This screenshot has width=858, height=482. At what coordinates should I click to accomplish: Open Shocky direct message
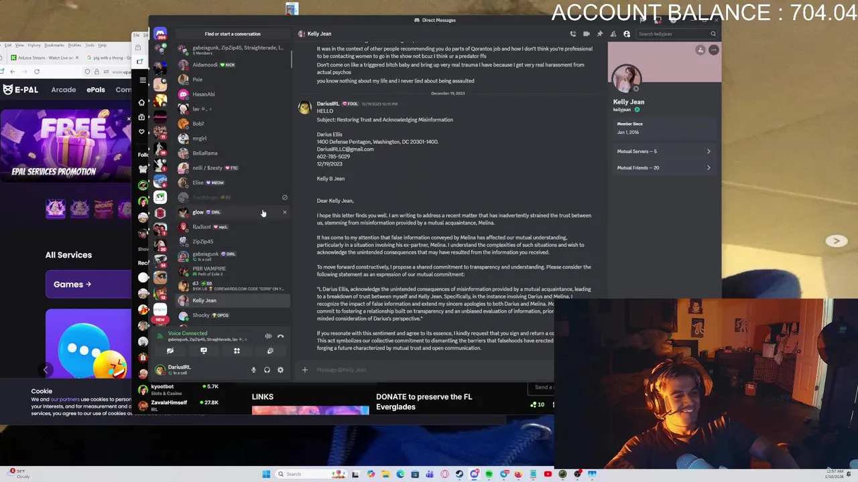point(233,315)
